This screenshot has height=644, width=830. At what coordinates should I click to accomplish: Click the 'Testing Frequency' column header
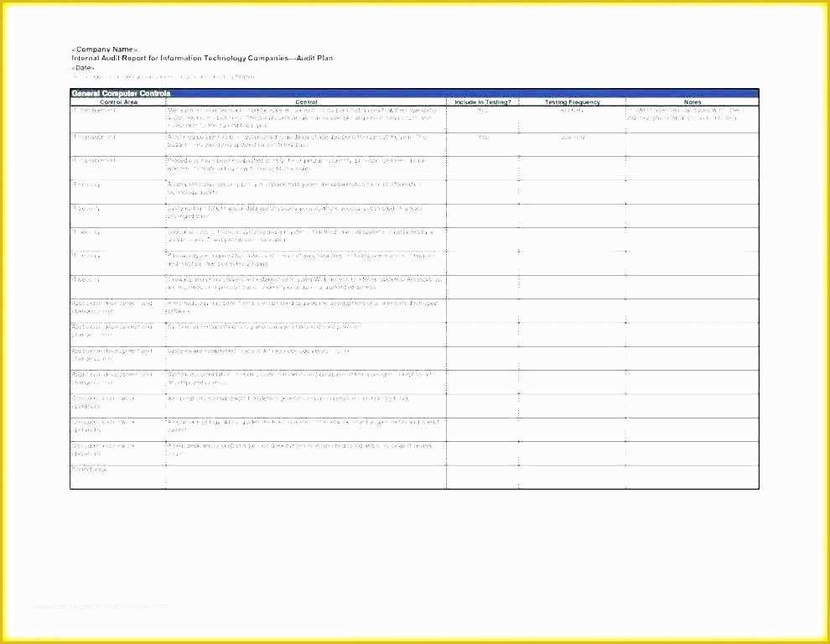(x=573, y=101)
